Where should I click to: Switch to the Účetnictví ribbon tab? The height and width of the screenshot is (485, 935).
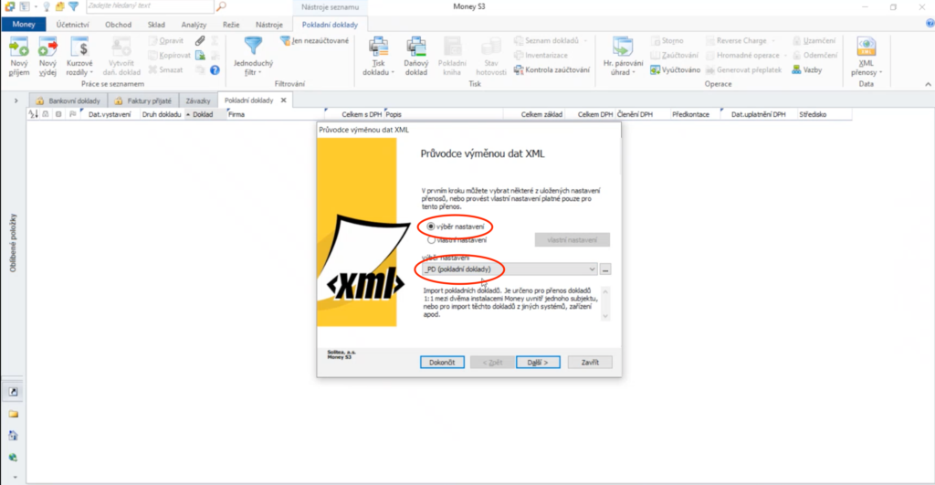click(x=73, y=25)
